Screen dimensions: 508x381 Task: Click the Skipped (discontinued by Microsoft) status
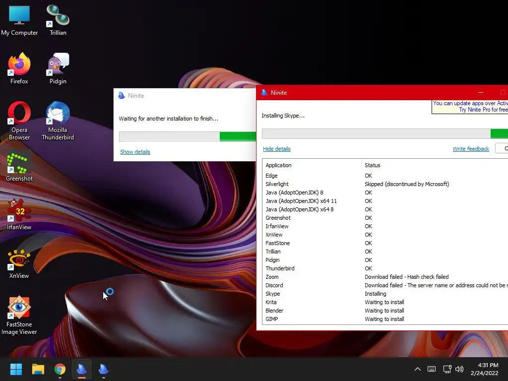(407, 184)
